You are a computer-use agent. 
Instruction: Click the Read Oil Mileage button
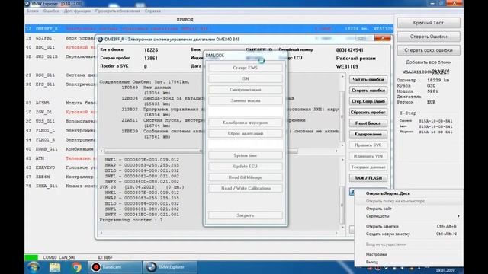click(246, 177)
